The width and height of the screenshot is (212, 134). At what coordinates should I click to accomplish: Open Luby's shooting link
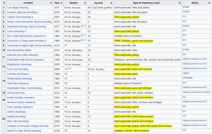click(x=16, y=31)
